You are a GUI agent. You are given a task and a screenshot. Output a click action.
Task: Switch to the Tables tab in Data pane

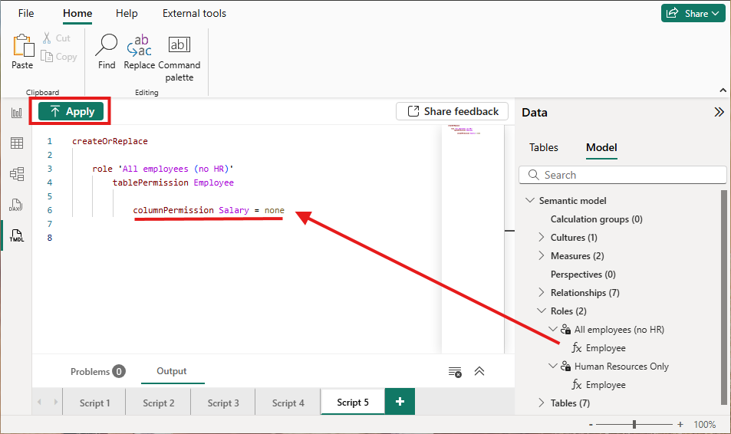[x=544, y=147]
